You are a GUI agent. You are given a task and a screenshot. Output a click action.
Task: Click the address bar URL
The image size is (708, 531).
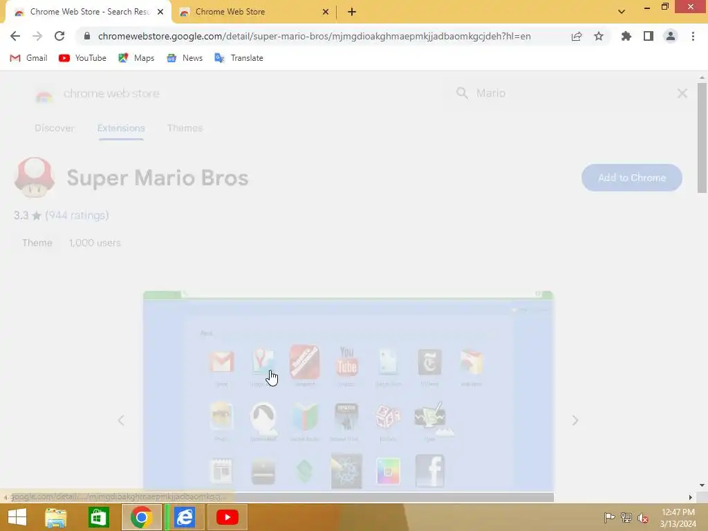pyautogui.click(x=315, y=36)
